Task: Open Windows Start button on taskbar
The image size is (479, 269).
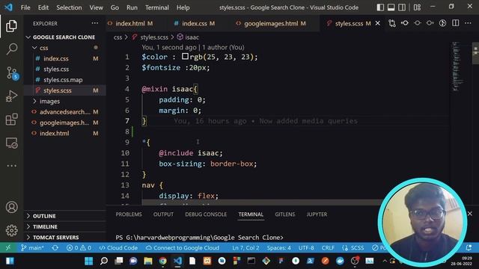Action: [89, 261]
